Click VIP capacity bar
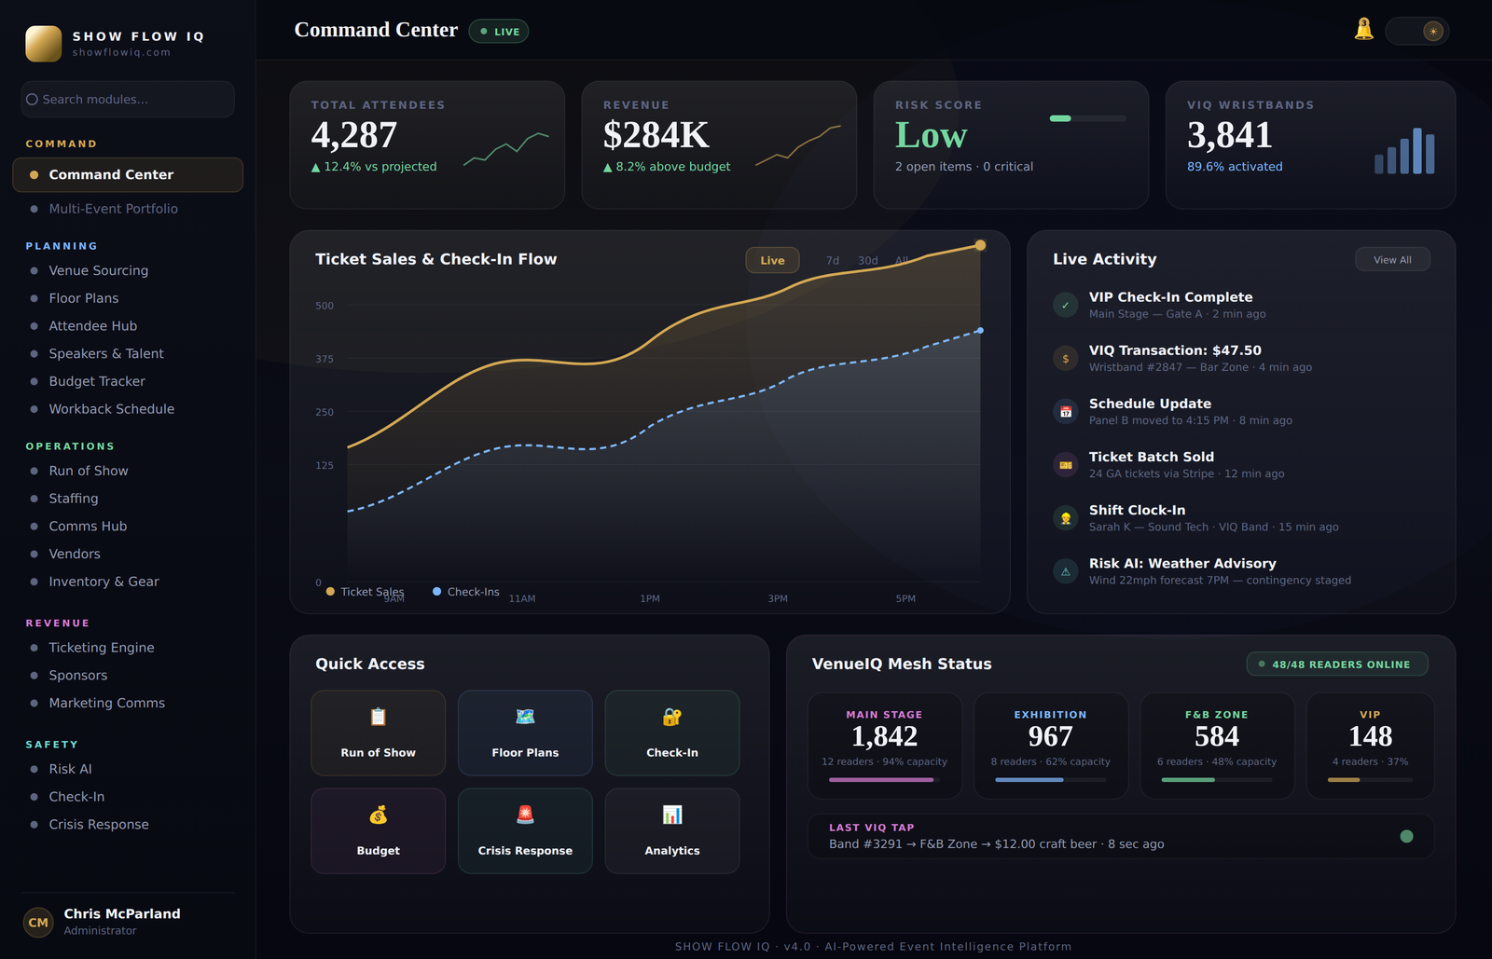 point(1370,779)
